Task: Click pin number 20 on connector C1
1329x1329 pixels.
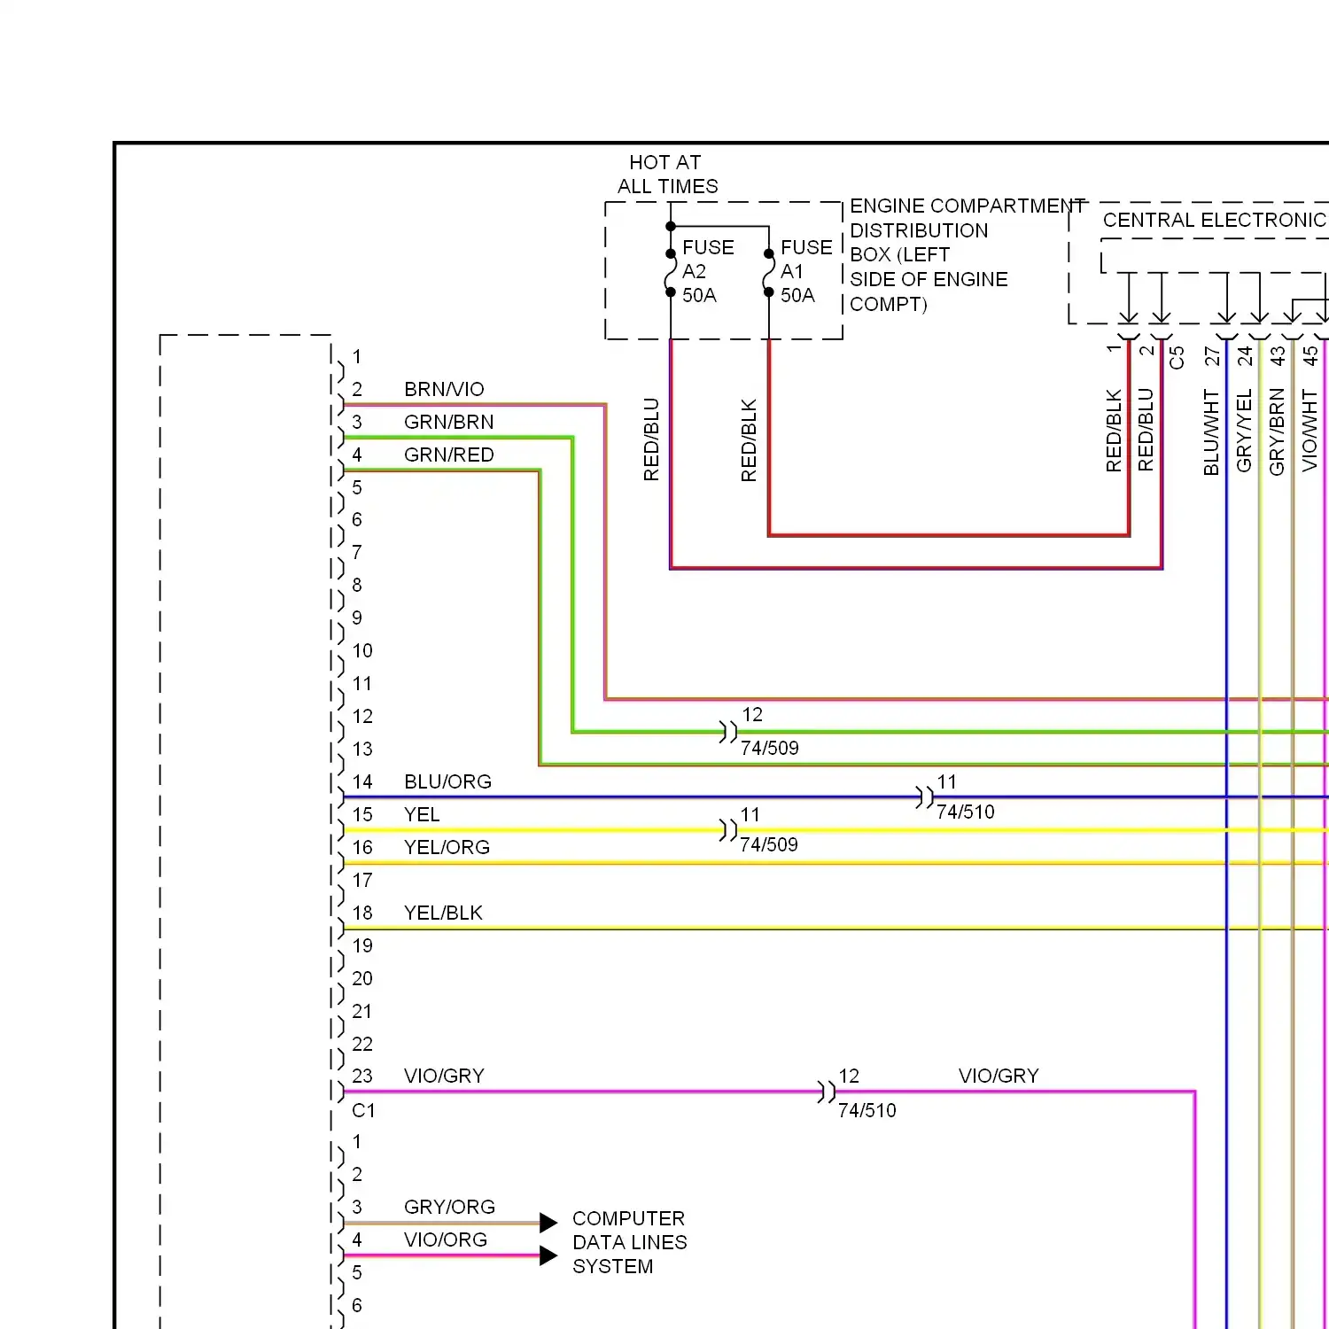Action: [362, 978]
